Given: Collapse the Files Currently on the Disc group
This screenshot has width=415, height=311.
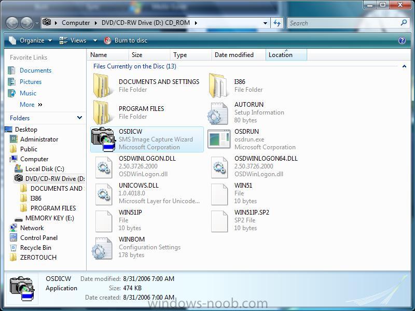Looking at the screenshot, I should coord(404,66).
